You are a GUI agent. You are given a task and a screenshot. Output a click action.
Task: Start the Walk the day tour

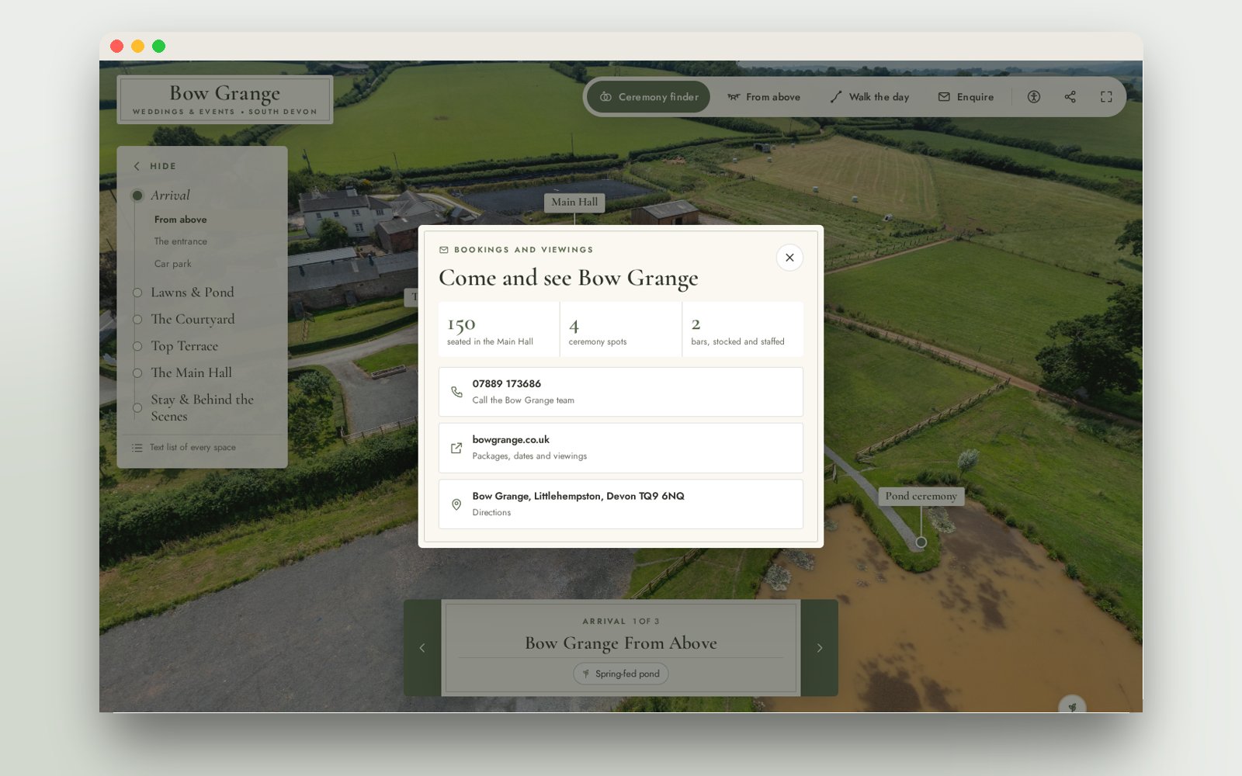coord(869,97)
